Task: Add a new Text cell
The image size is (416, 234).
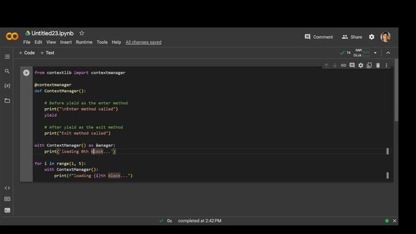Action: [47, 53]
